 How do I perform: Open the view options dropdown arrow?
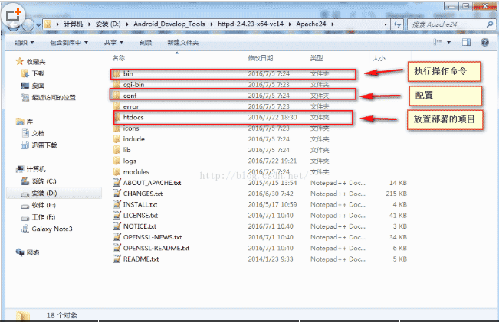tap(448, 42)
